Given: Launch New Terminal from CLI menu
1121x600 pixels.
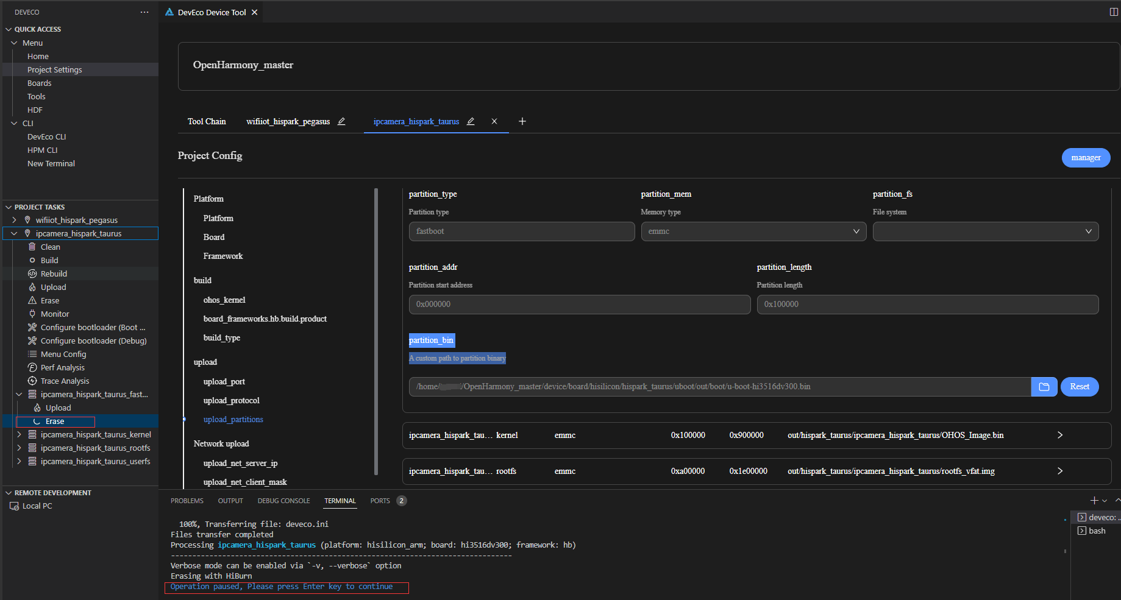Looking at the screenshot, I should click(51, 163).
